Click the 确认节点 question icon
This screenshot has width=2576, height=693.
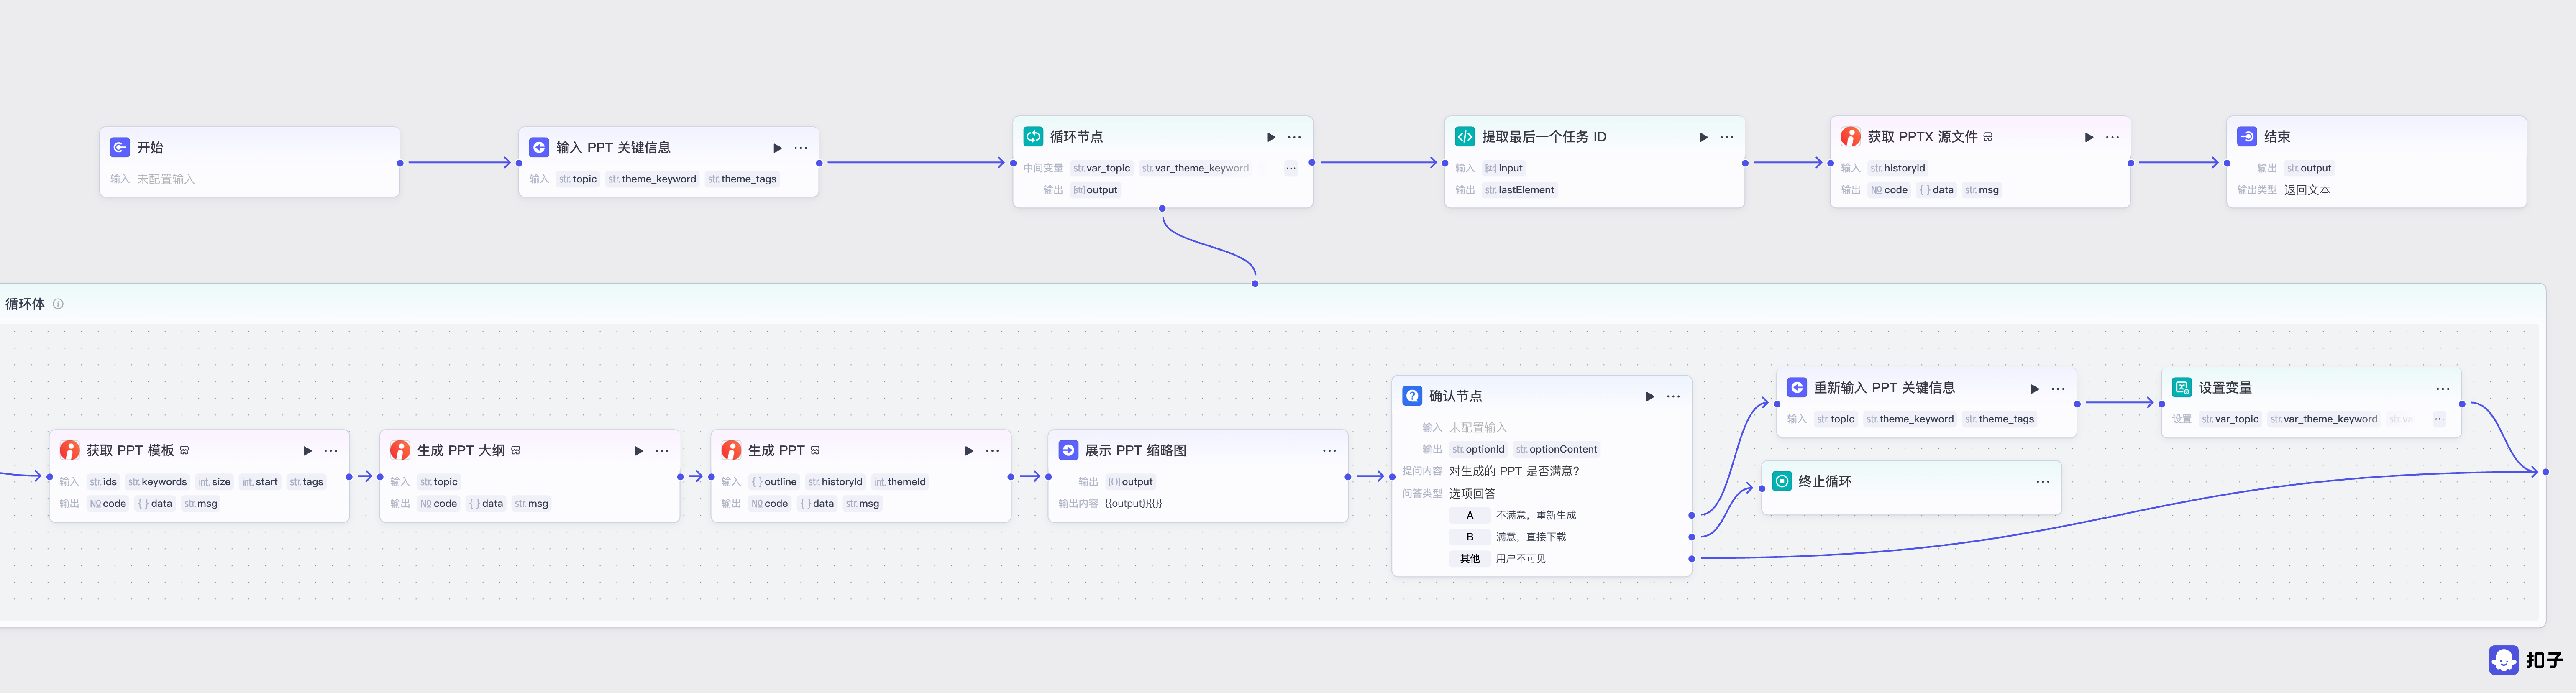(1412, 396)
